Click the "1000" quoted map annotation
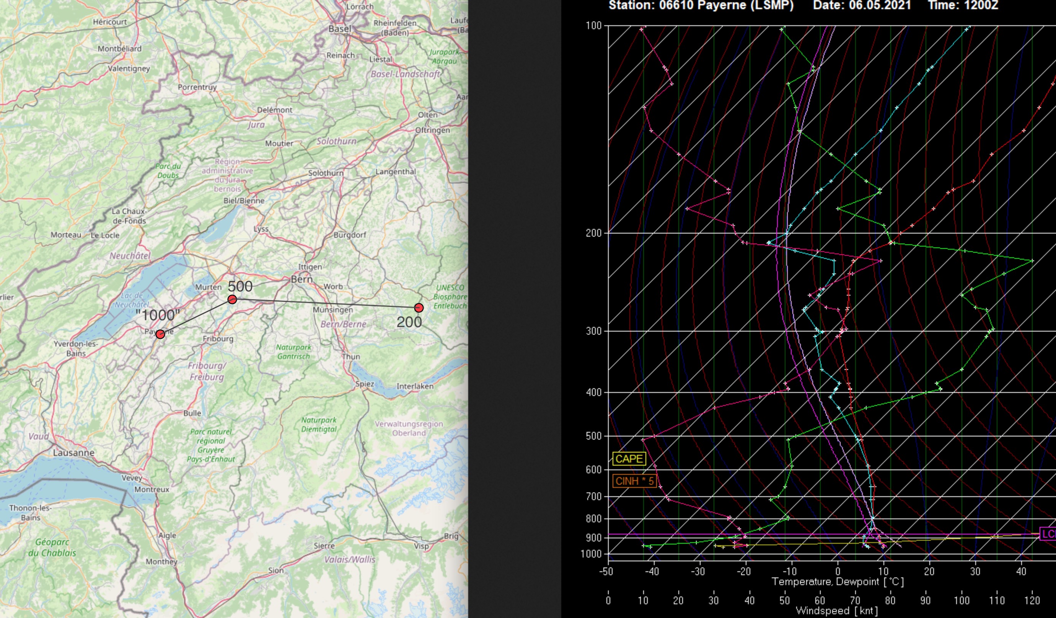This screenshot has height=618, width=1056. (x=158, y=315)
